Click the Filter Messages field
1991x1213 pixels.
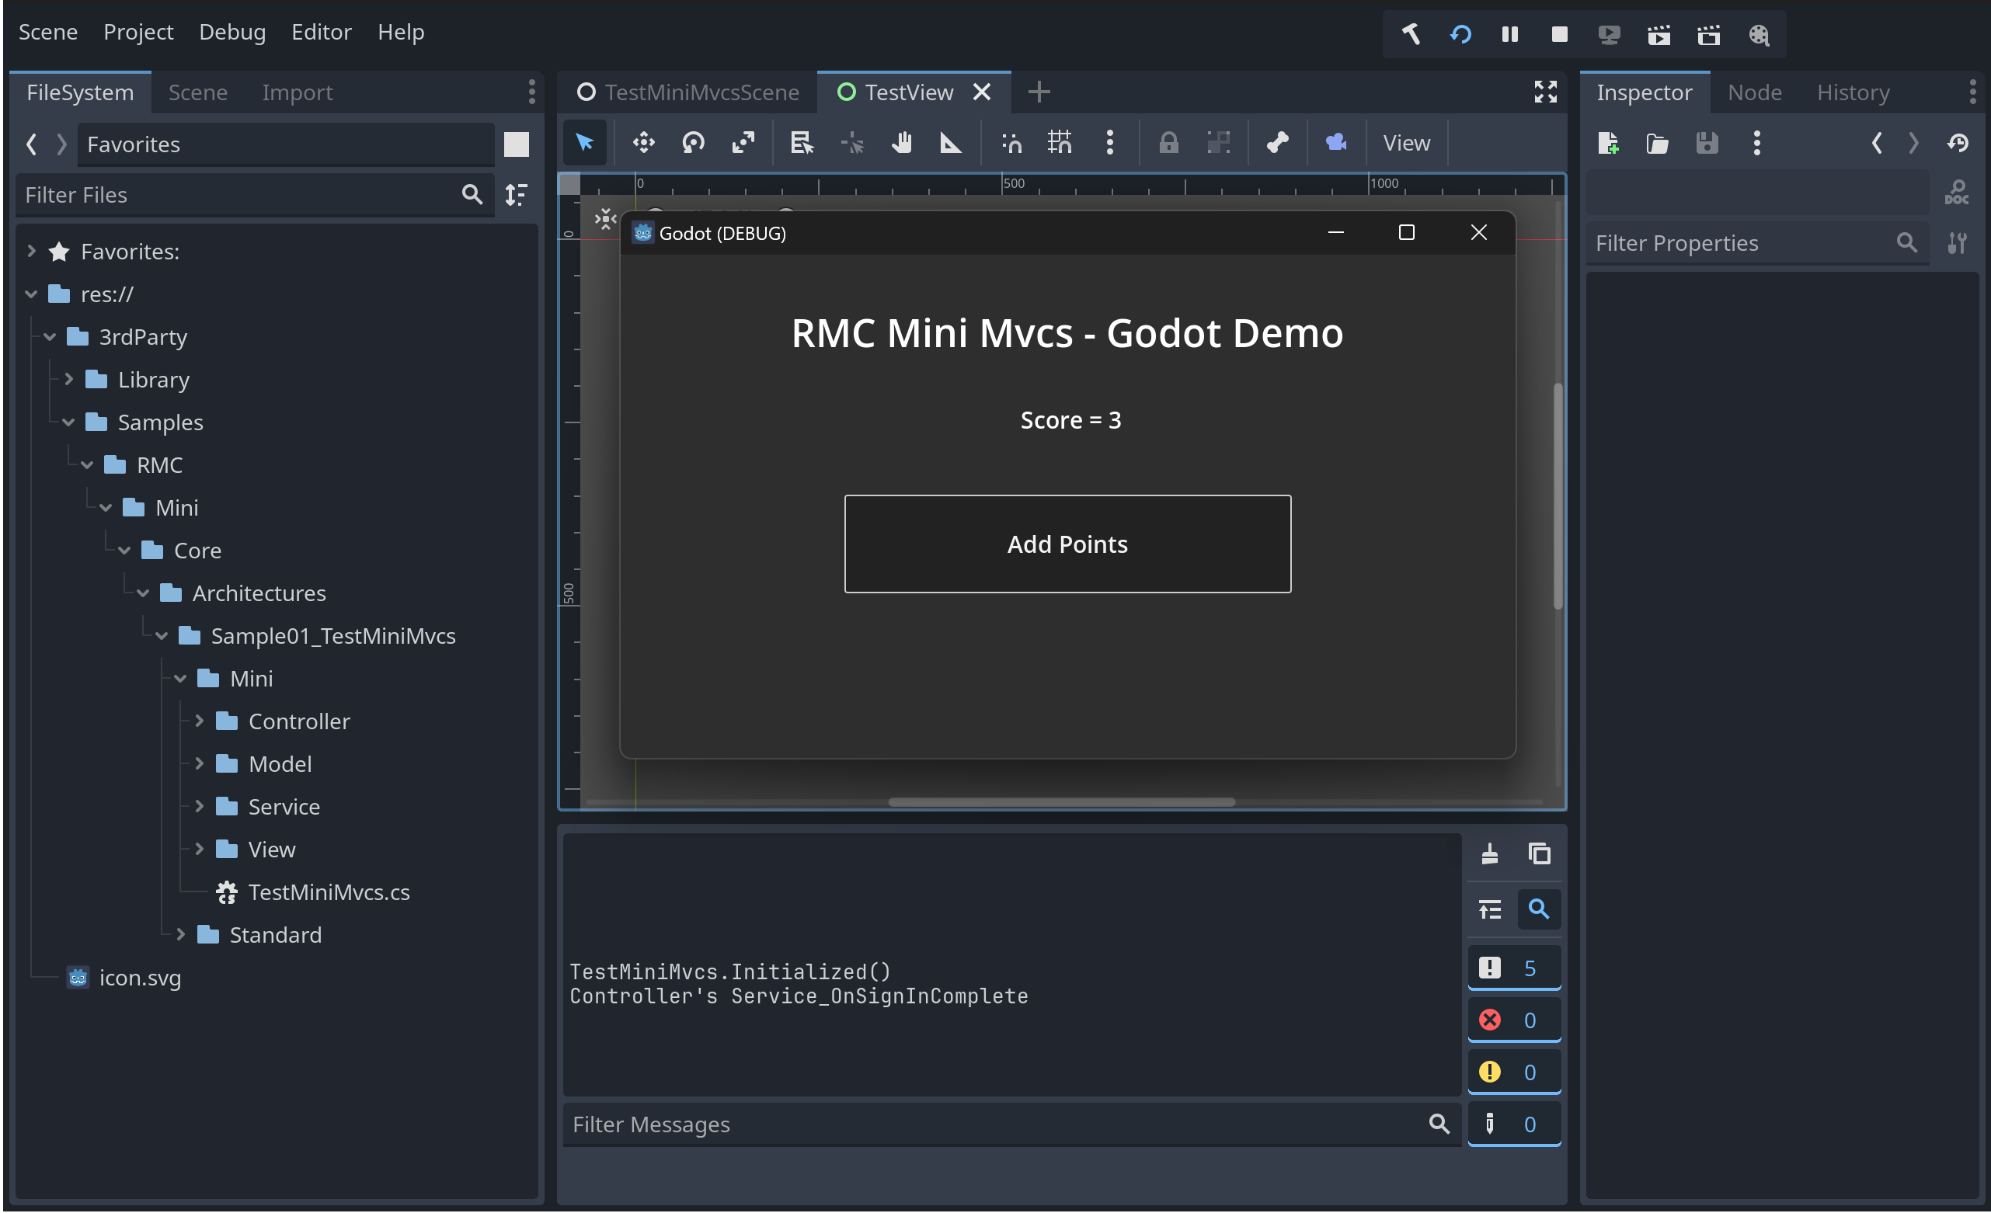pos(1011,1124)
